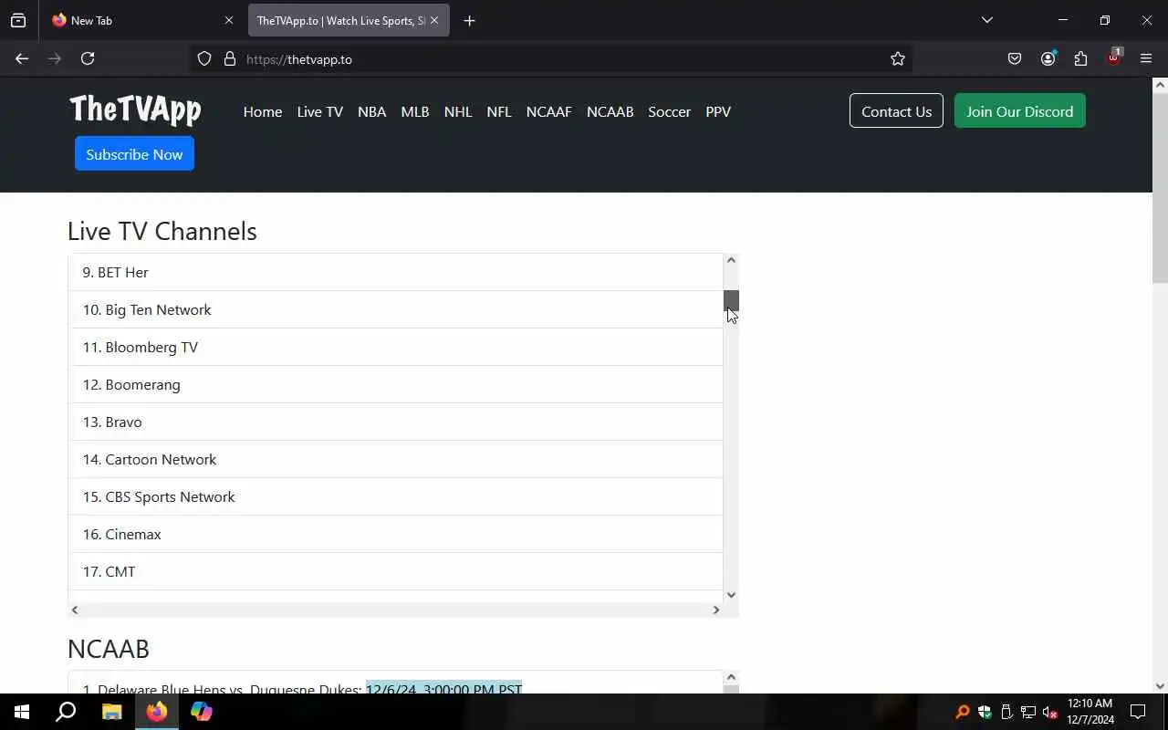Select the Boomerang channel
Image resolution: width=1168 pixels, height=730 pixels.
(396, 384)
